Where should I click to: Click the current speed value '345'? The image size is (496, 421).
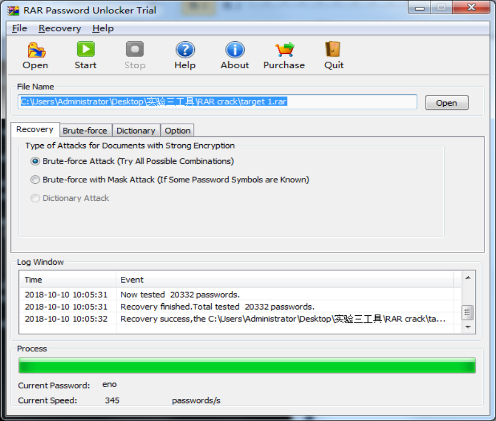113,400
